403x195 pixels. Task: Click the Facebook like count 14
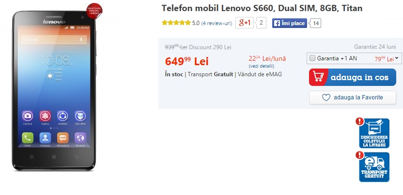click(x=316, y=23)
